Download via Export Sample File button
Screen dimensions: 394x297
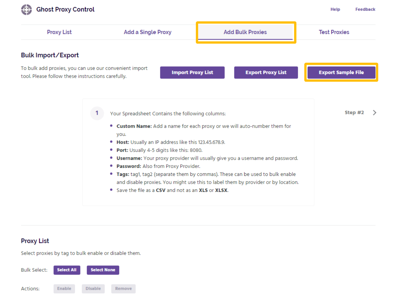pos(341,73)
